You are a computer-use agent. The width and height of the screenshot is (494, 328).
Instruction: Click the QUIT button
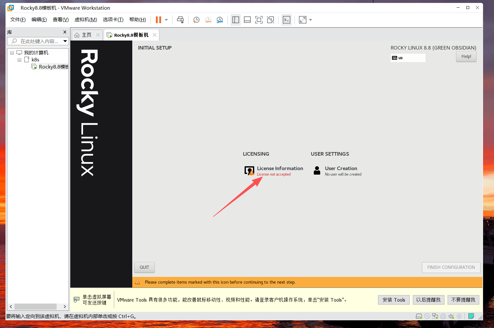[144, 267]
